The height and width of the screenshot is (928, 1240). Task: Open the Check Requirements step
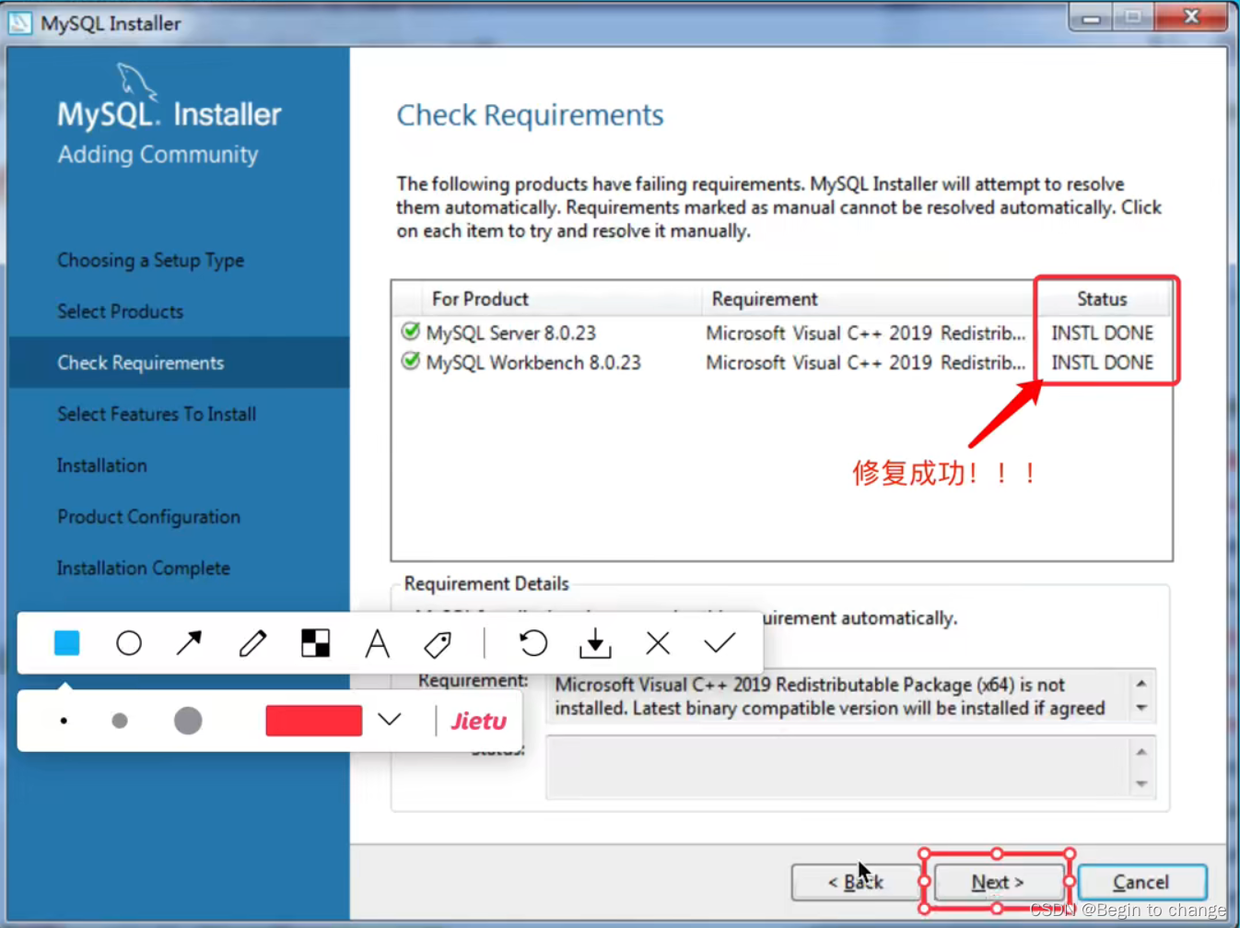pos(180,362)
